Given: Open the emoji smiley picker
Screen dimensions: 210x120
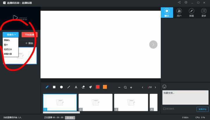Looking at the screenshot, I should [164, 86].
